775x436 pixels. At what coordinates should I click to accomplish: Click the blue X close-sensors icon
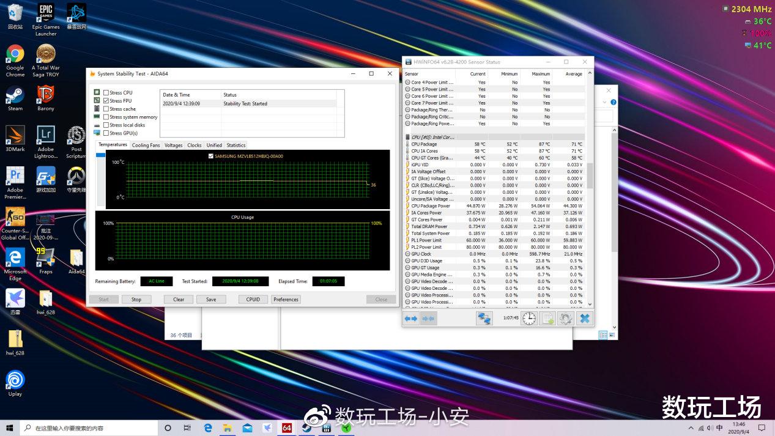(x=585, y=319)
